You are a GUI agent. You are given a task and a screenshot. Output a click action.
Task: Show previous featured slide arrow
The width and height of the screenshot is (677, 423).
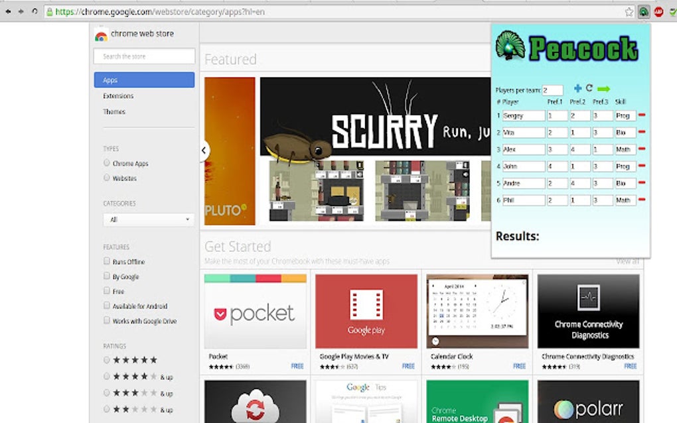point(204,151)
